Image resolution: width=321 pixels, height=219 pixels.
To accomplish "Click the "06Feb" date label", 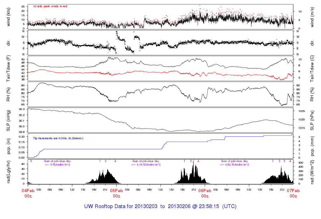I will (205, 191).
